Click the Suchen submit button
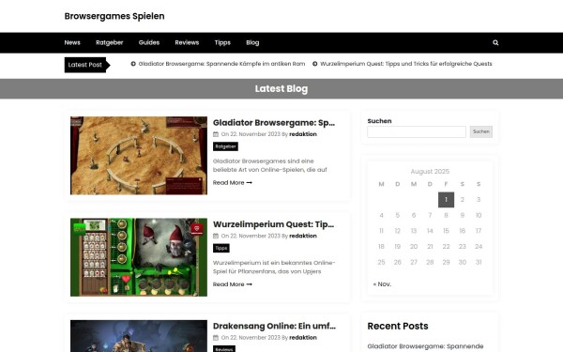Viewport: 563px width, 352px height. (x=481, y=131)
